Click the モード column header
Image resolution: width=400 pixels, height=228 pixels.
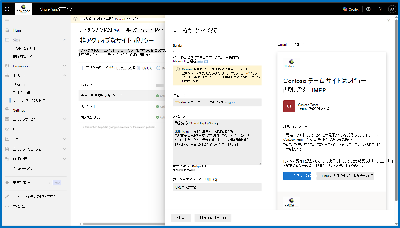coord(159,85)
